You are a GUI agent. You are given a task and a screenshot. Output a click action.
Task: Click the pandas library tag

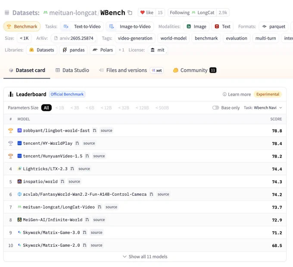pos(73,50)
